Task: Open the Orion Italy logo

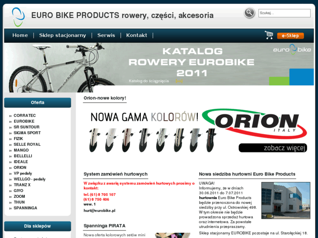Action: pos(255,123)
